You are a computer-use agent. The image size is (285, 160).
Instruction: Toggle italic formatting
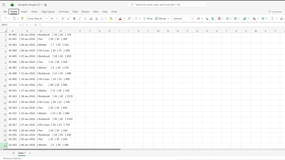coord(80,18)
